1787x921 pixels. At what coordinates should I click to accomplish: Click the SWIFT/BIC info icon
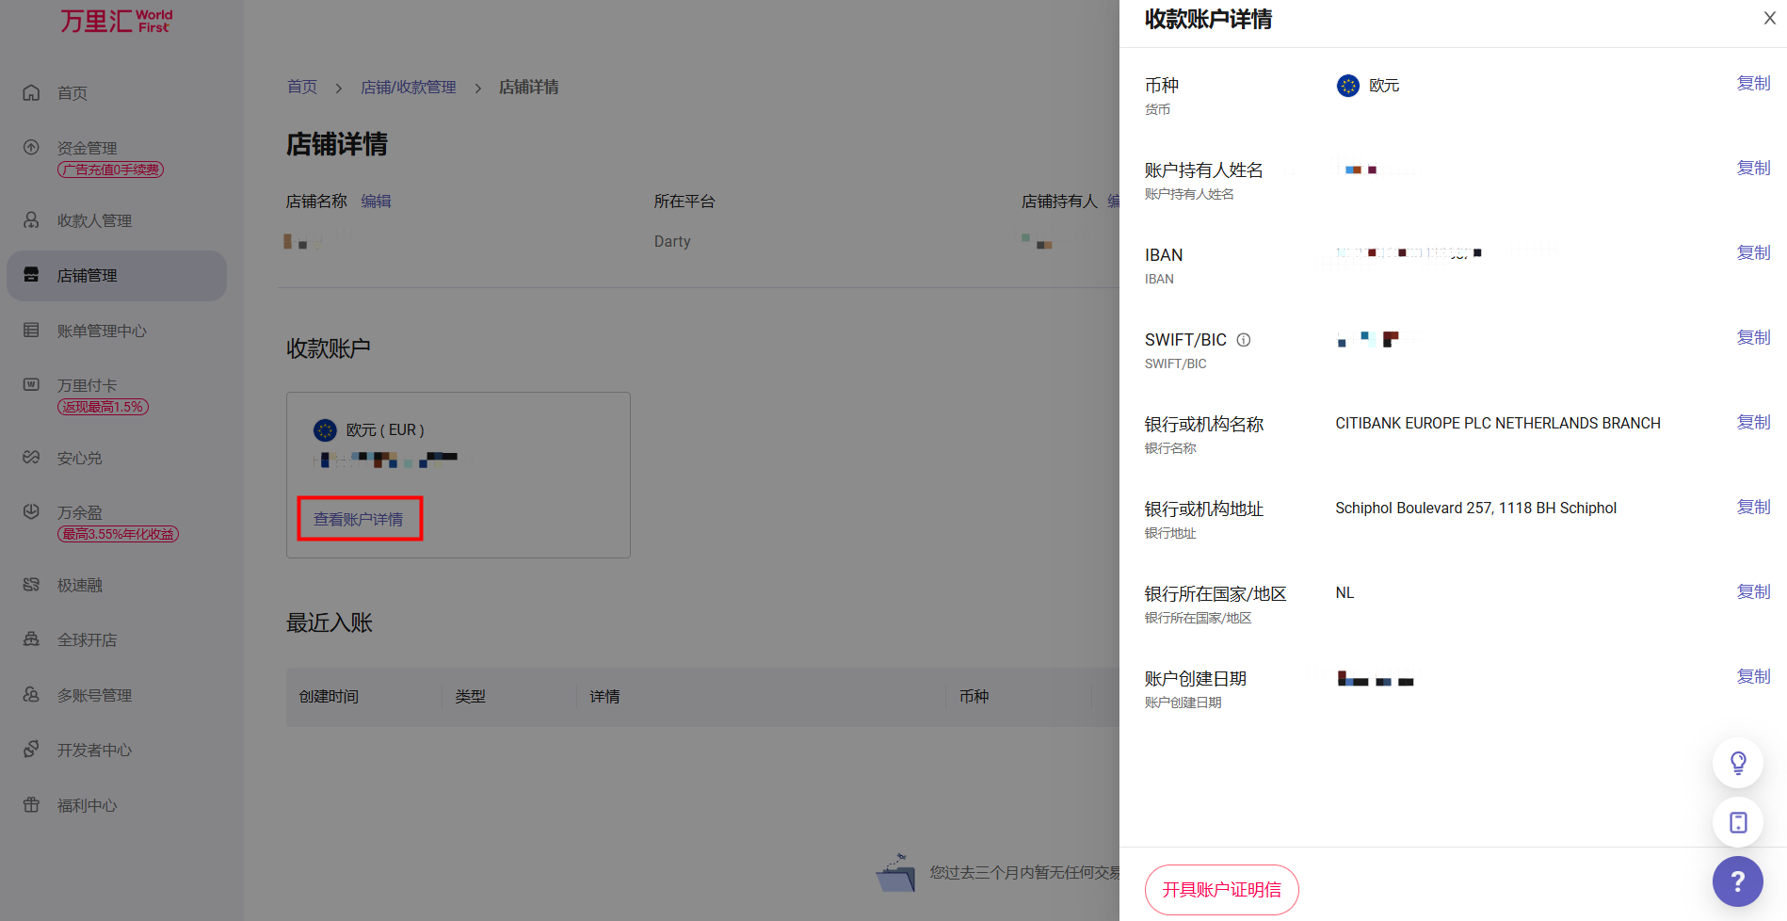click(x=1243, y=340)
